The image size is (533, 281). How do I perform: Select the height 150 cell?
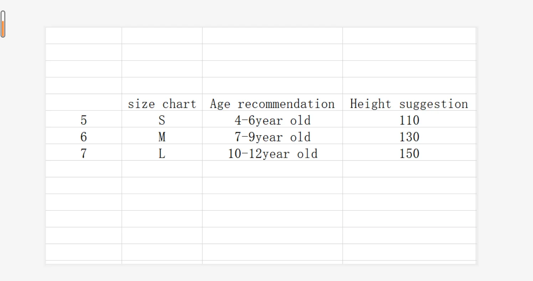[x=409, y=152]
